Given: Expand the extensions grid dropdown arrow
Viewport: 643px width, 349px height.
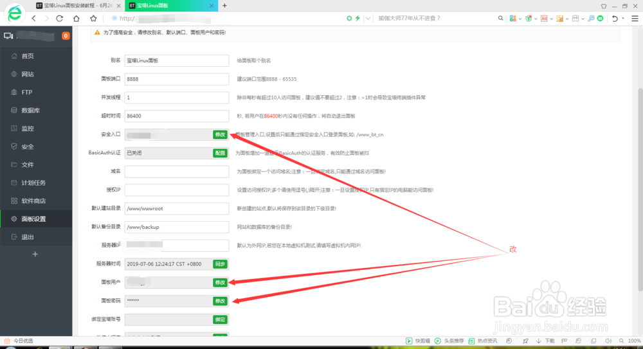Looking at the screenshot, I should (520, 19).
